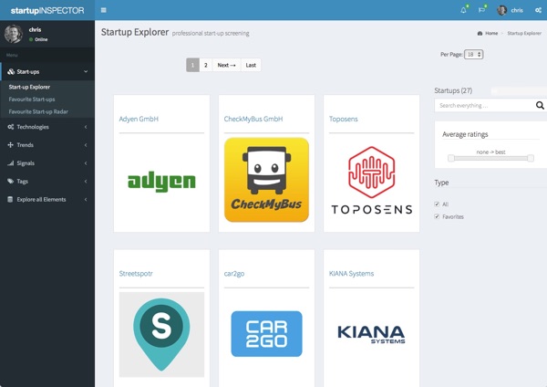Image resolution: width=547 pixels, height=387 pixels.
Task: Click the green Online status dot
Action: (x=31, y=39)
